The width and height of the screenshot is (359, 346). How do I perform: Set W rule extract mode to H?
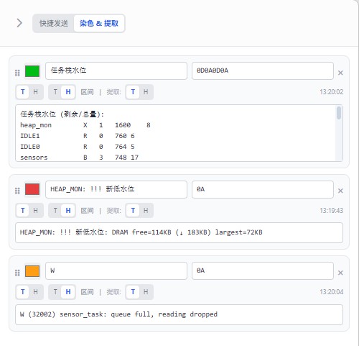pyautogui.click(x=146, y=292)
